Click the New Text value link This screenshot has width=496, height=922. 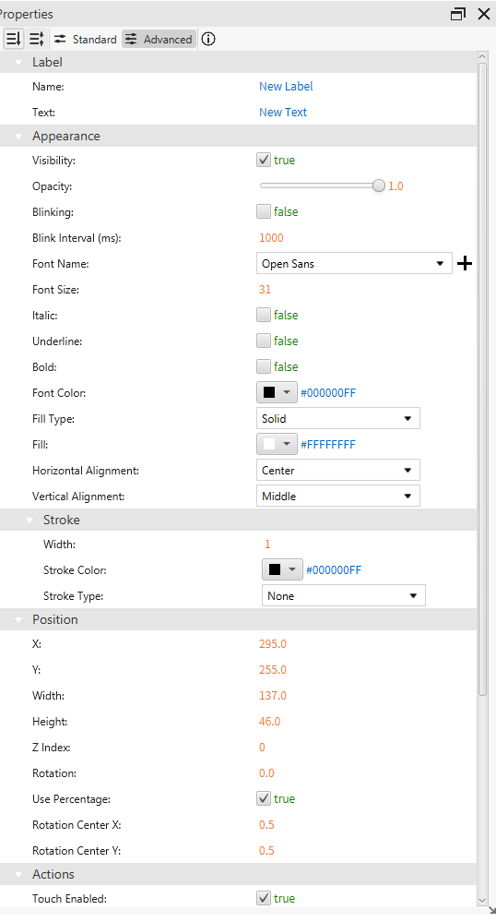[283, 113]
